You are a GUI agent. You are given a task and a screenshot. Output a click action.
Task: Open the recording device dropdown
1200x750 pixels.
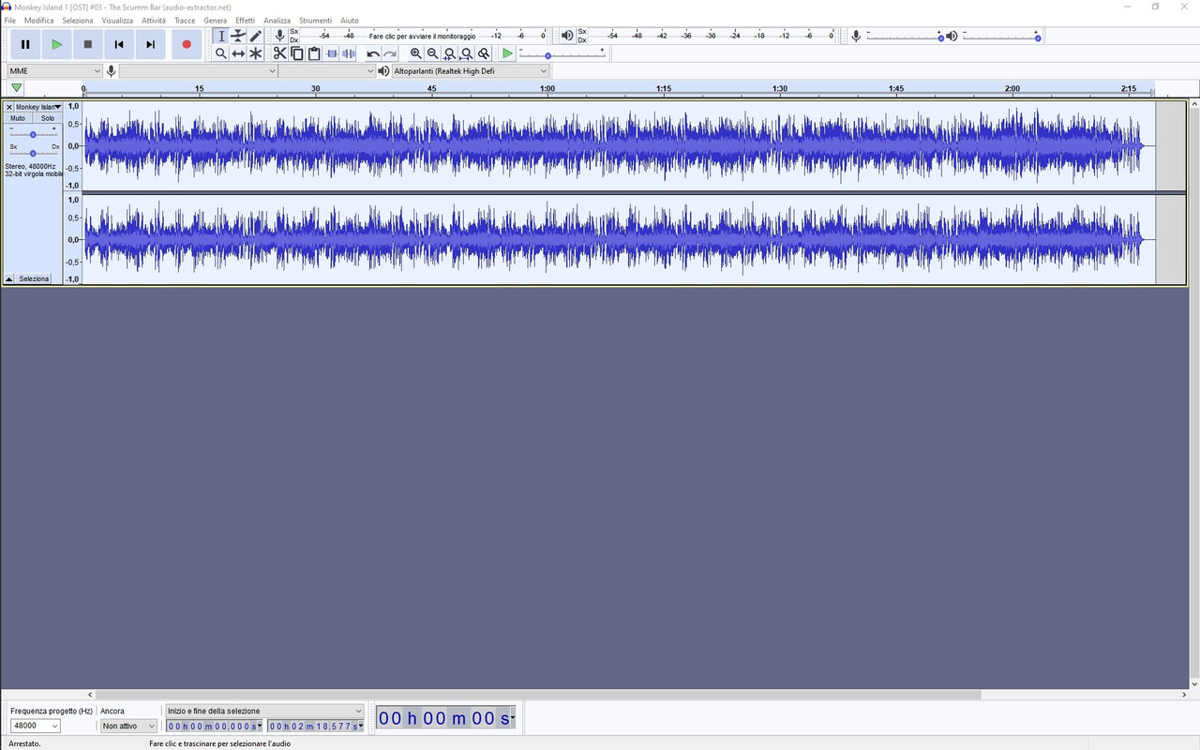pos(200,71)
